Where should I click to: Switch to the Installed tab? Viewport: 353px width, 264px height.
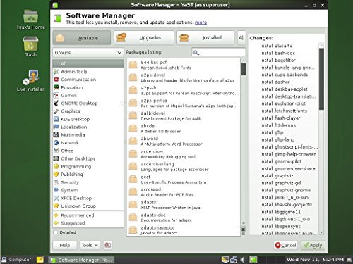tap(205, 37)
